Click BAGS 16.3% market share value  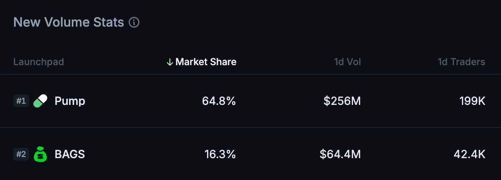220,154
